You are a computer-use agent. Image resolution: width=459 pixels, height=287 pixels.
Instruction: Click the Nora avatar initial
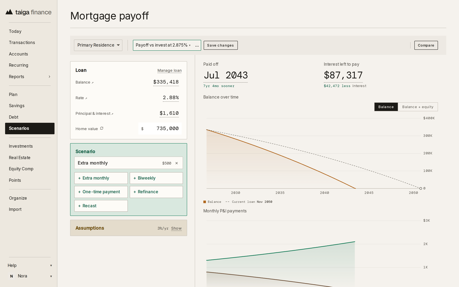(x=11, y=276)
